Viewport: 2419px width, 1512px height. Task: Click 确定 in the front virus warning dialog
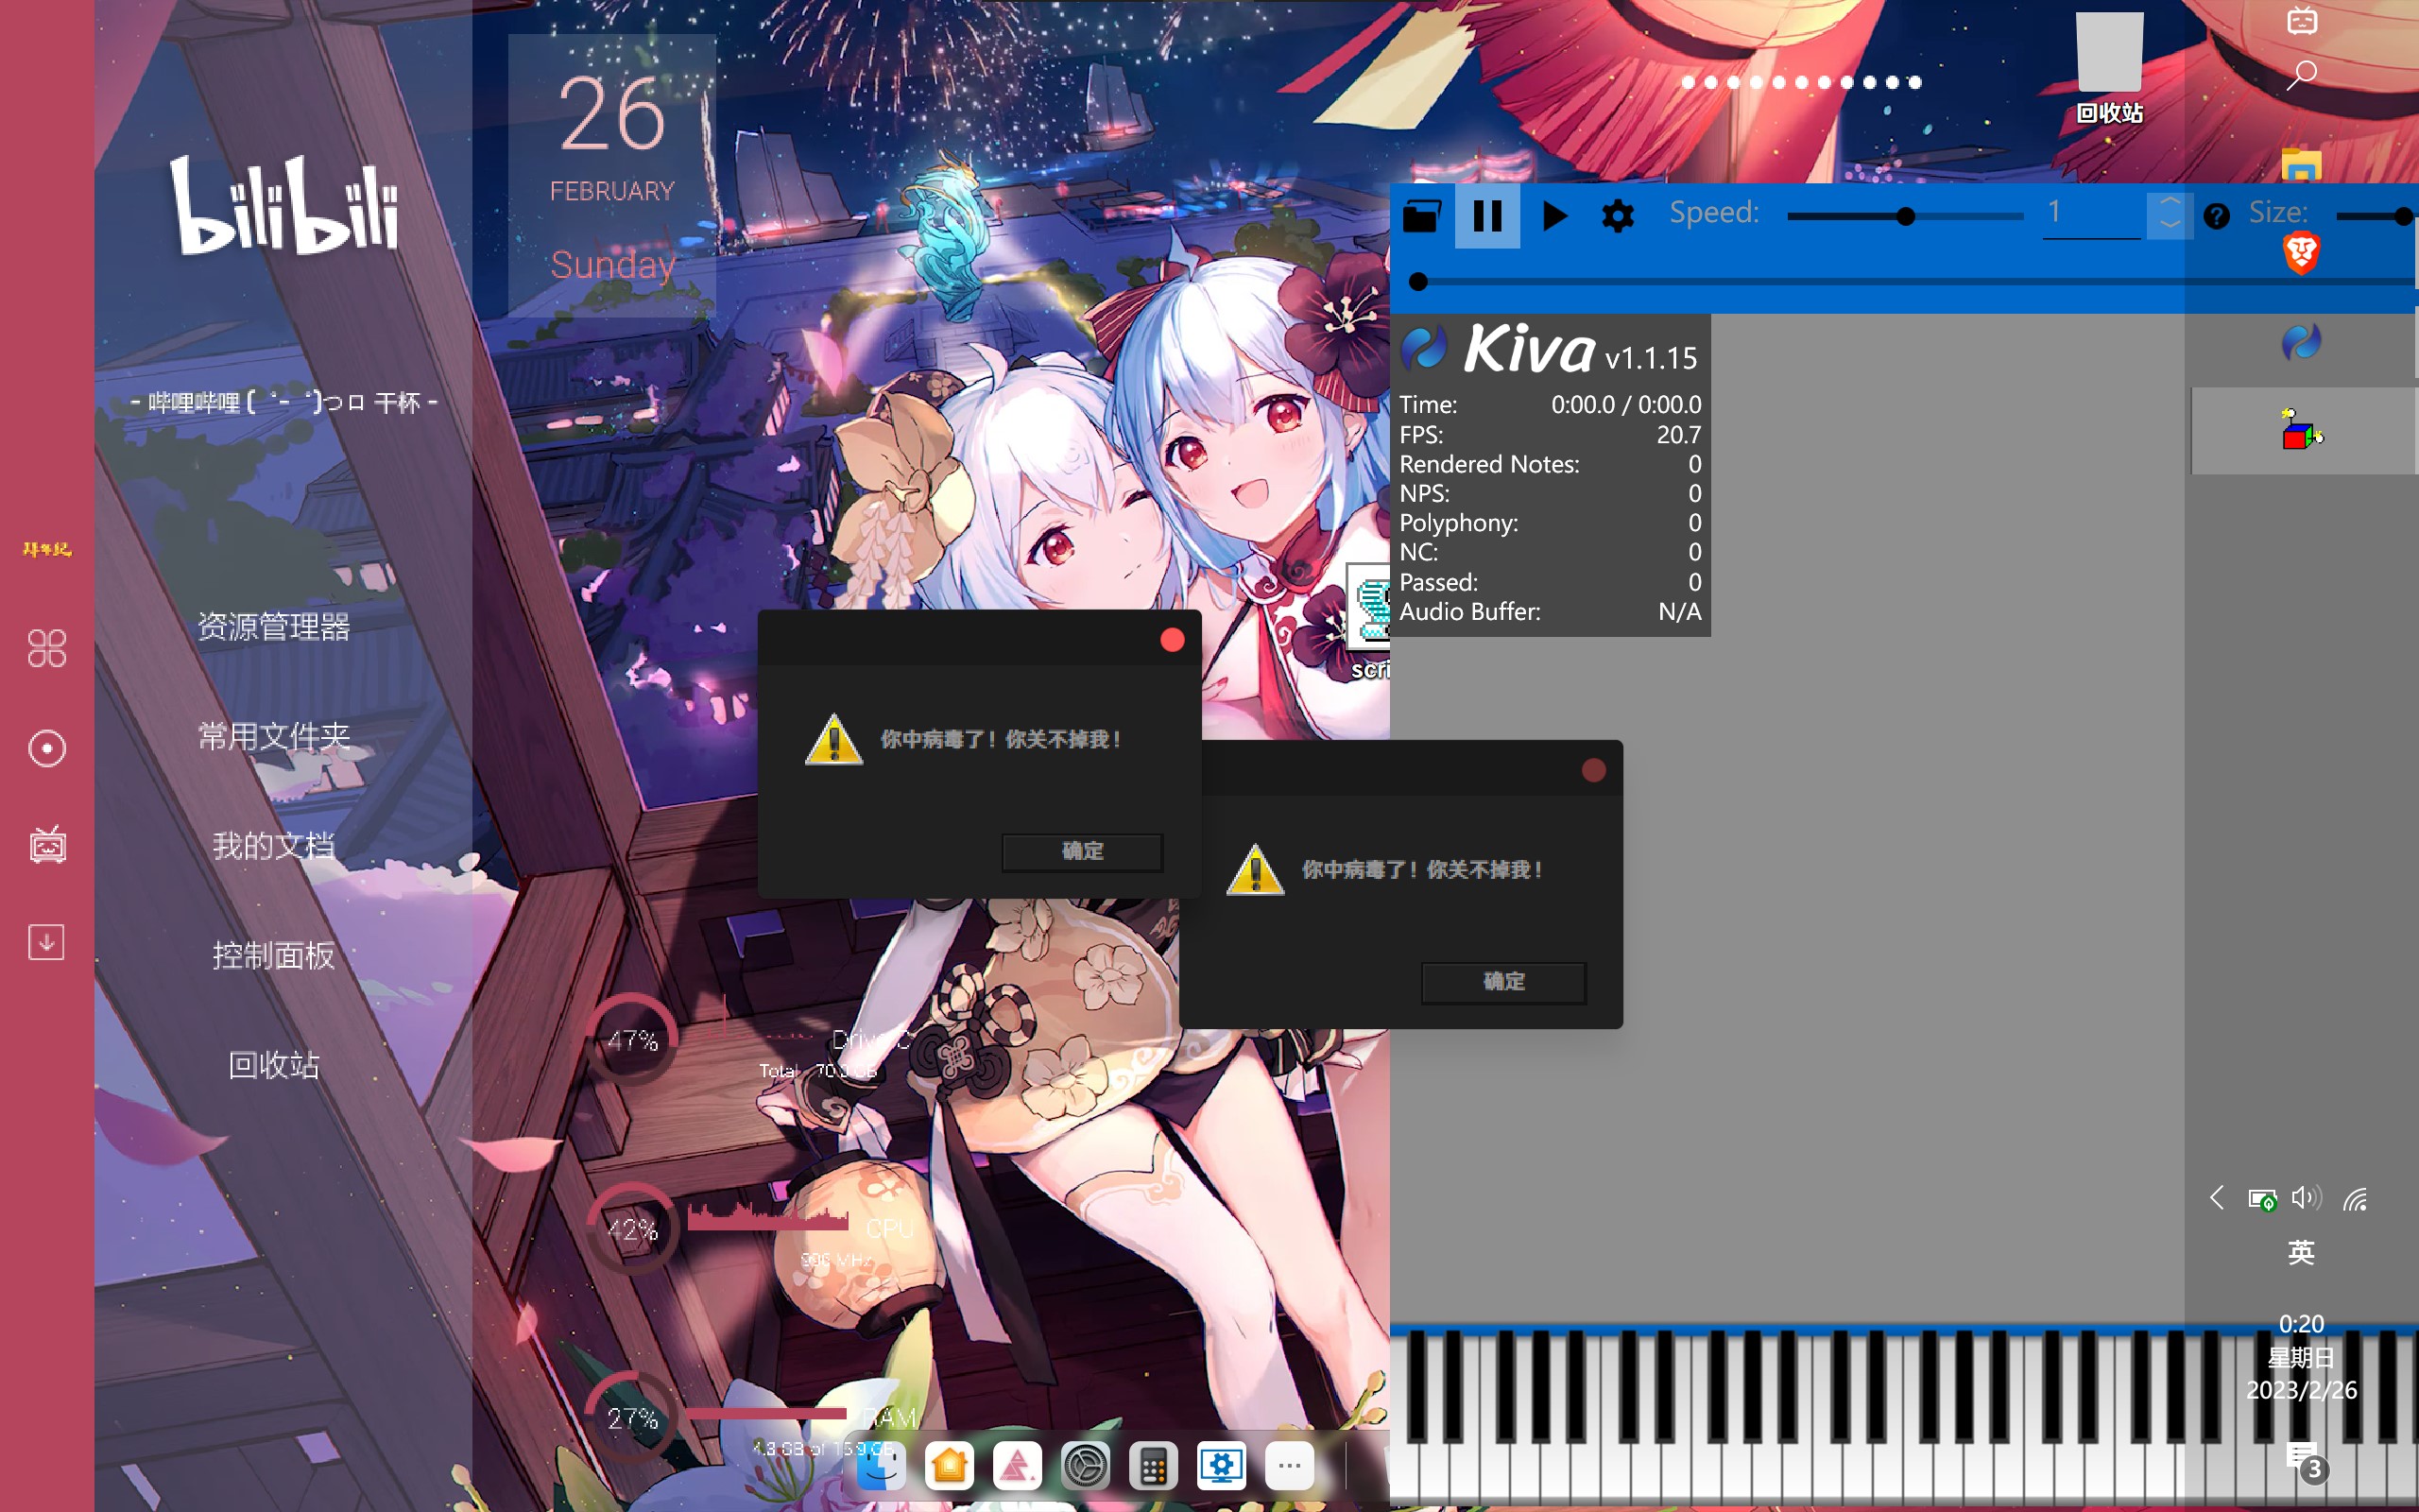(1083, 851)
